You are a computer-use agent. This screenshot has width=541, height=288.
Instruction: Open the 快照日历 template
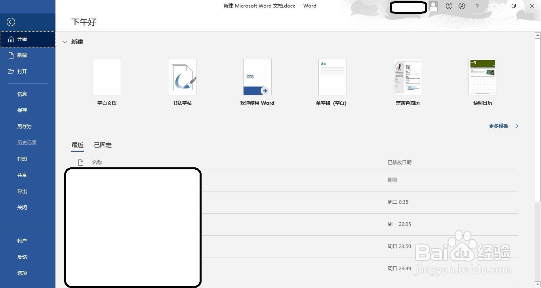483,82
